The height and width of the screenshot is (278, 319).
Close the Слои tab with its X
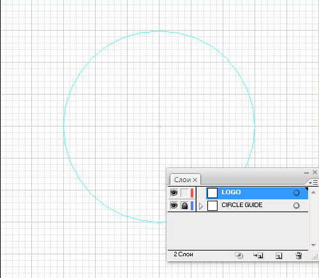(195, 180)
